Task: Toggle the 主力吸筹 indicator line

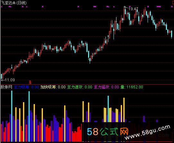Action: click(22, 87)
